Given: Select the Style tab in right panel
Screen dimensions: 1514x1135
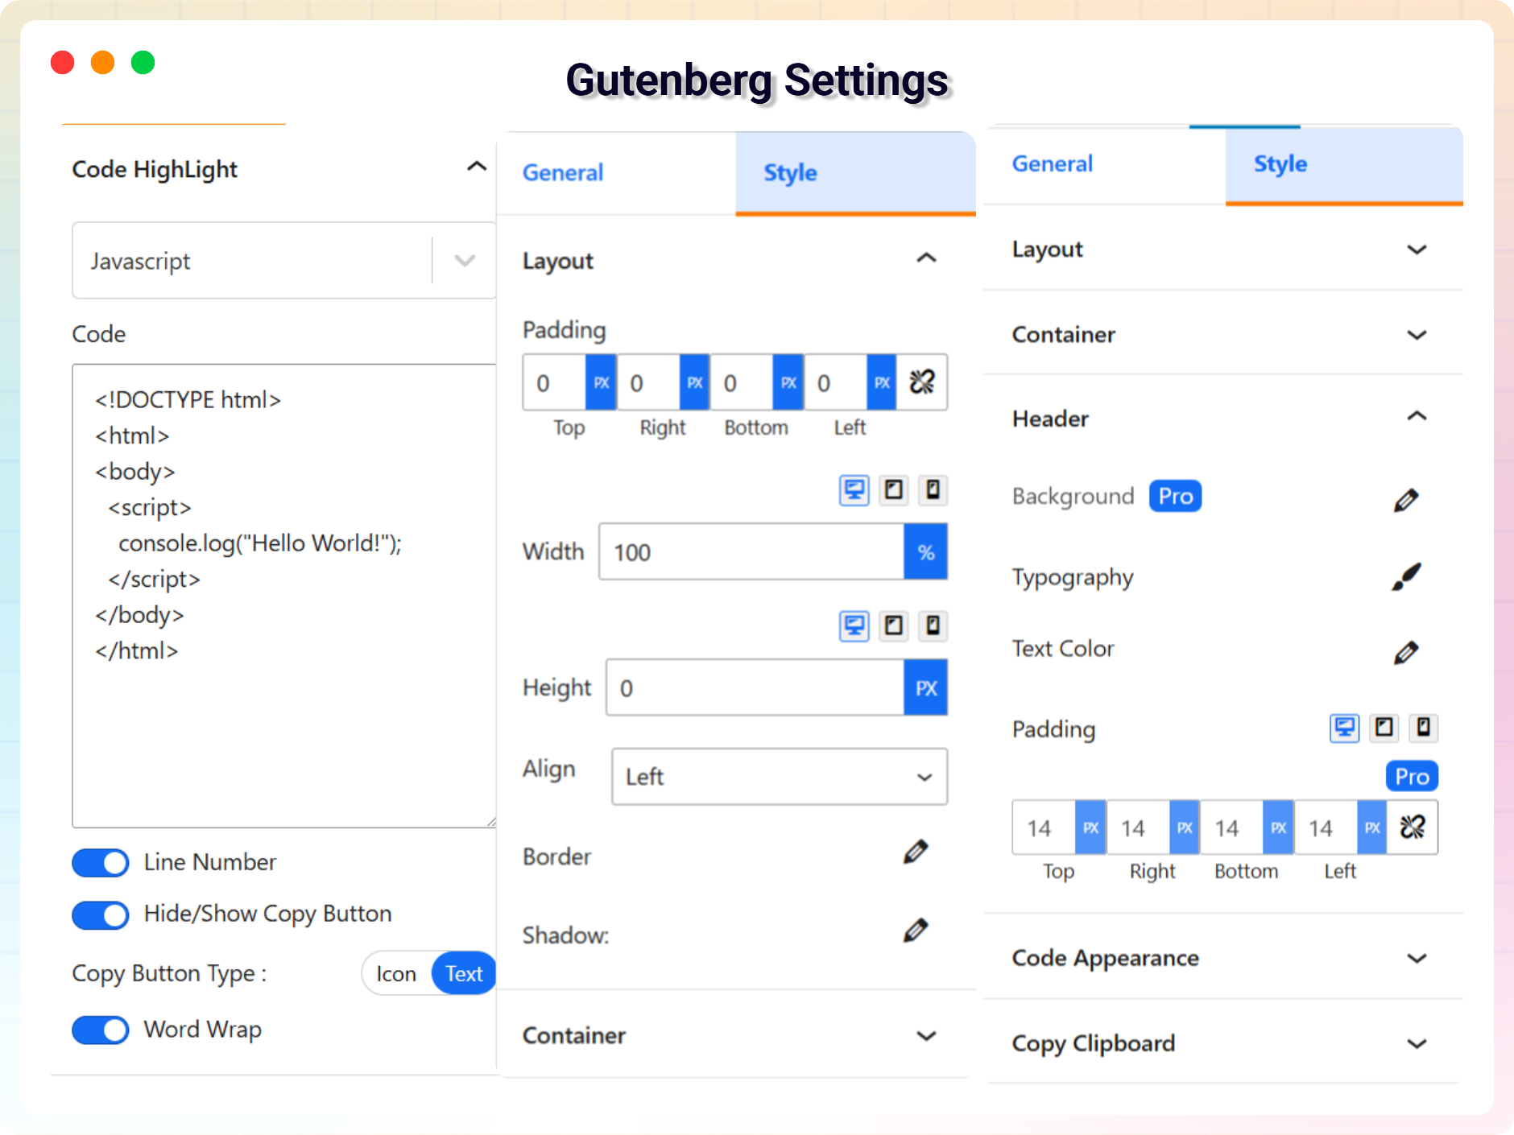Looking at the screenshot, I should pos(1280,164).
